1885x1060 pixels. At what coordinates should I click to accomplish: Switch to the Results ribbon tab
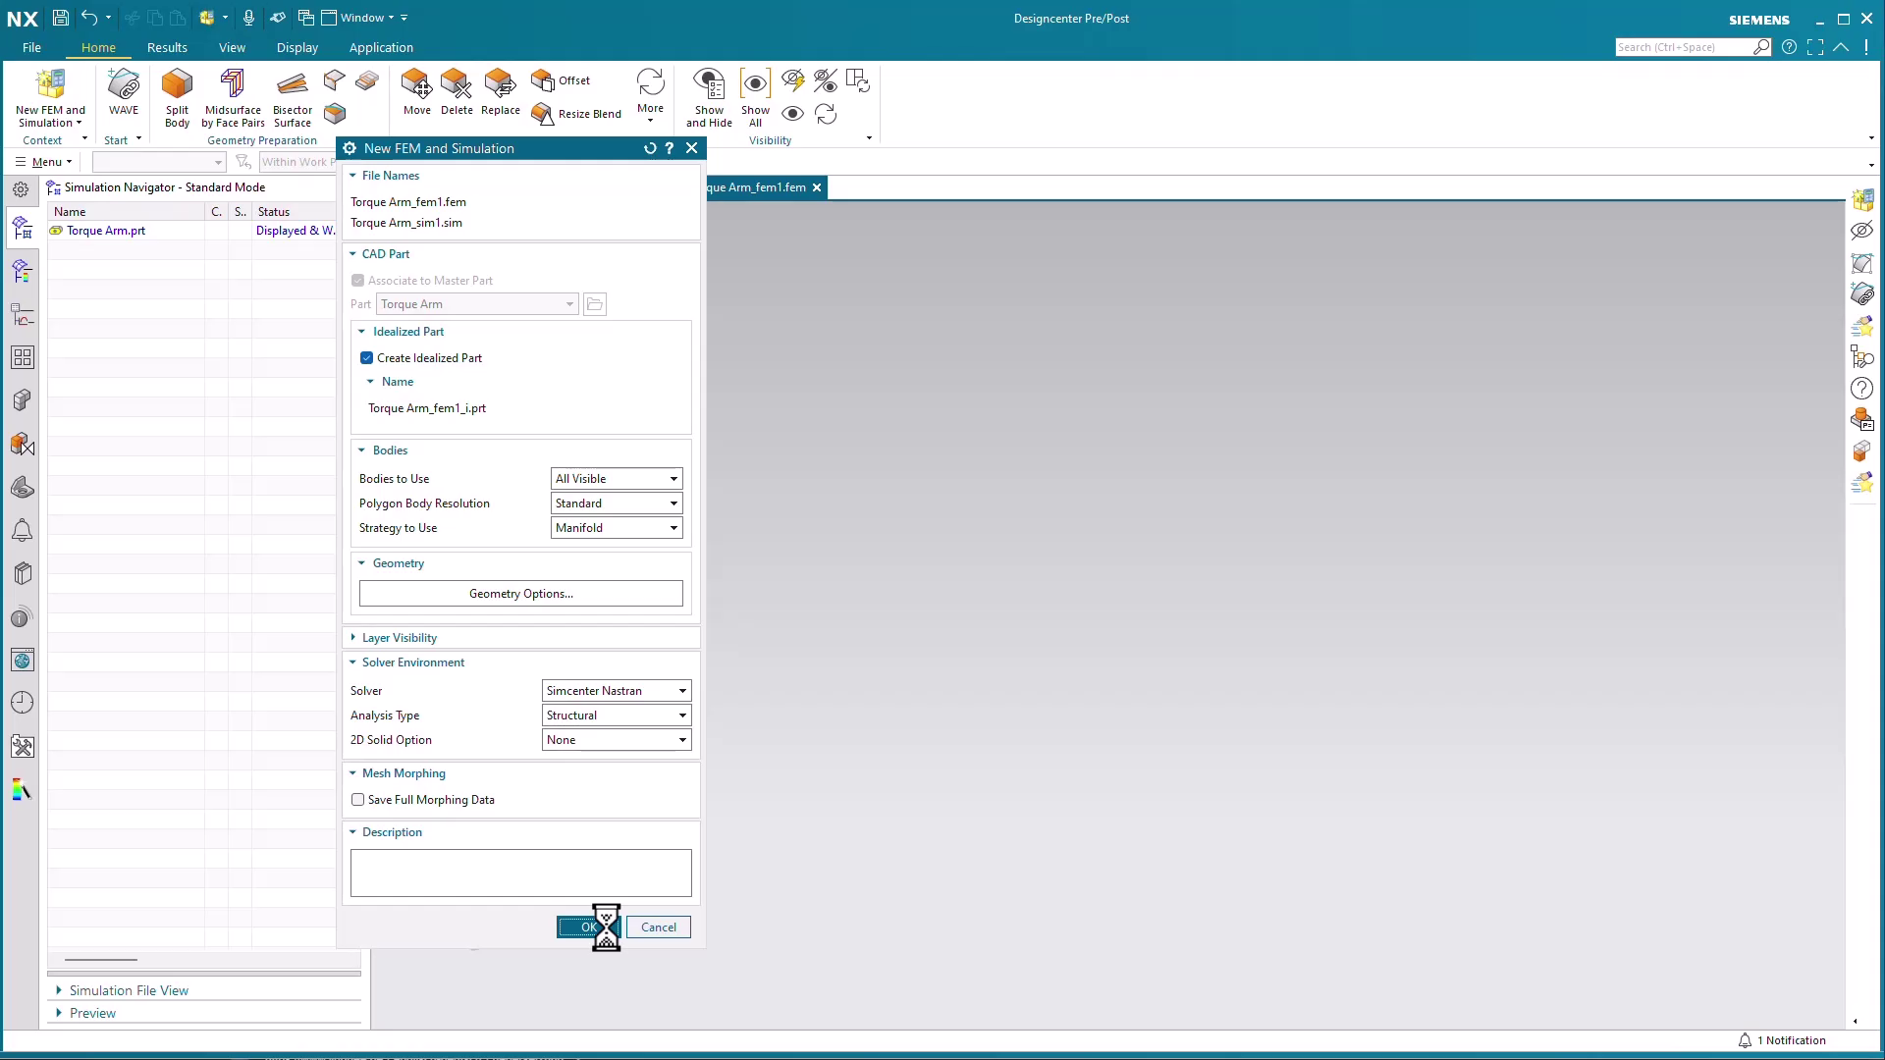click(167, 47)
